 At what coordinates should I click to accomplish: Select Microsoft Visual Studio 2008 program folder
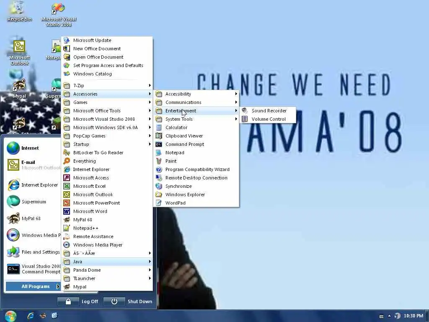[107, 119]
